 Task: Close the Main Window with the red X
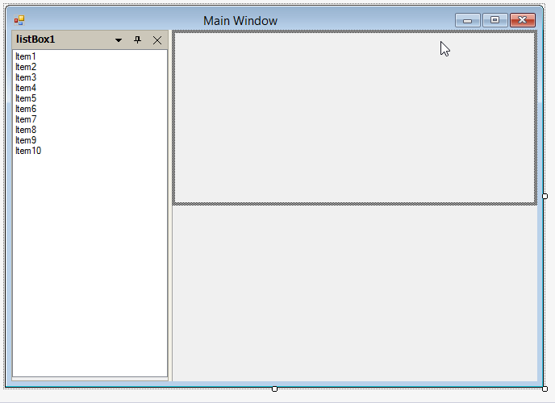(523, 21)
